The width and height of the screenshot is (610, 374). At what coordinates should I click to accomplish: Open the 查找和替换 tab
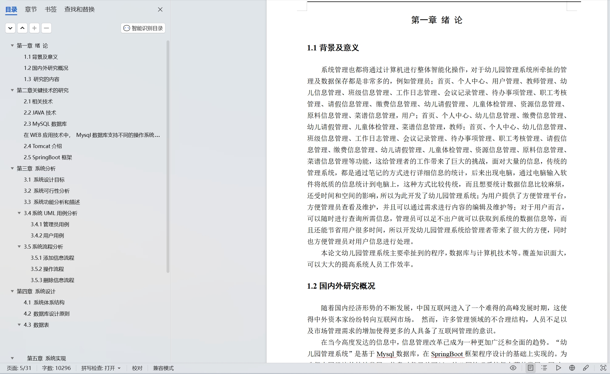coord(79,9)
